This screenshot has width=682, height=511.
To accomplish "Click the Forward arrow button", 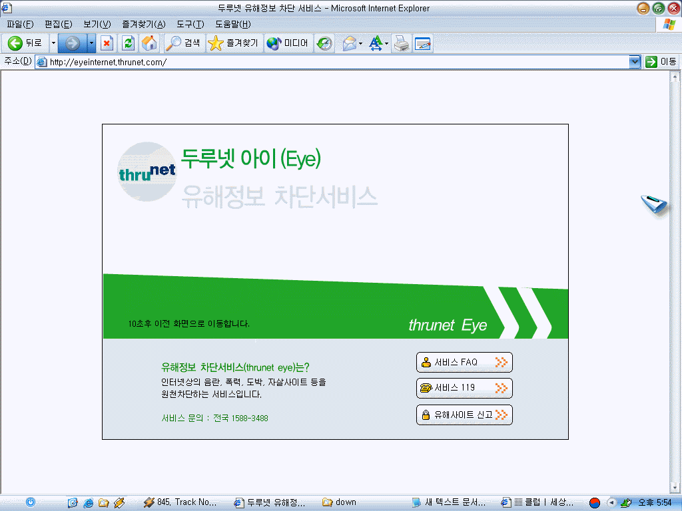I will pos(72,43).
